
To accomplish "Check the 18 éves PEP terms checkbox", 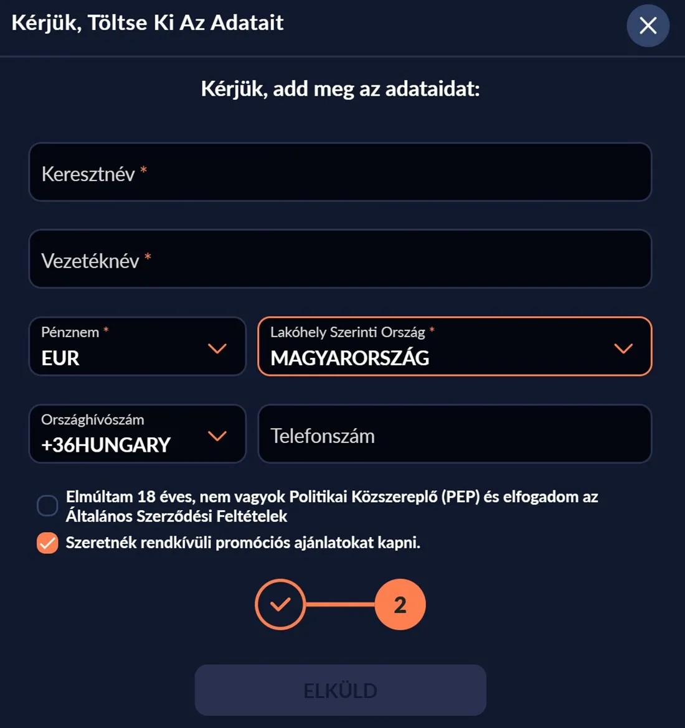I will pyautogui.click(x=47, y=506).
